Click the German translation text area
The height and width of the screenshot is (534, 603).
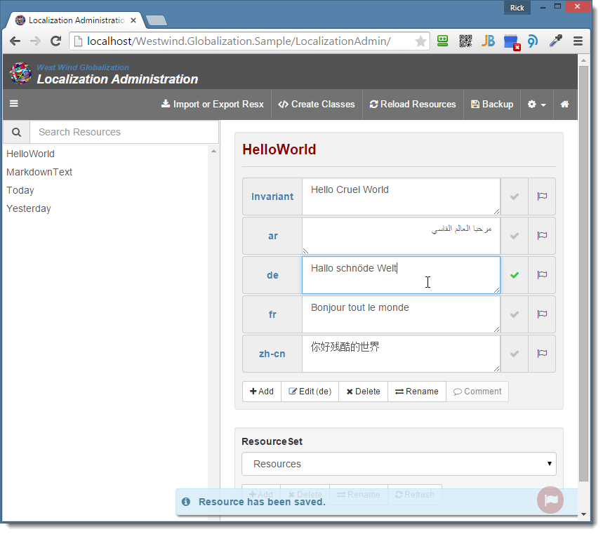point(401,275)
